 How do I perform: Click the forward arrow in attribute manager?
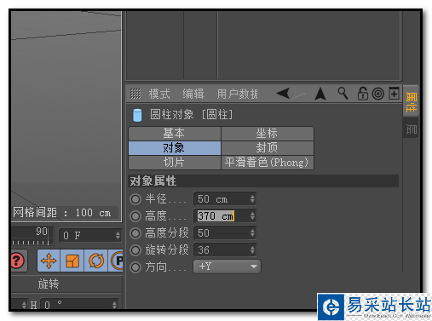click(297, 93)
